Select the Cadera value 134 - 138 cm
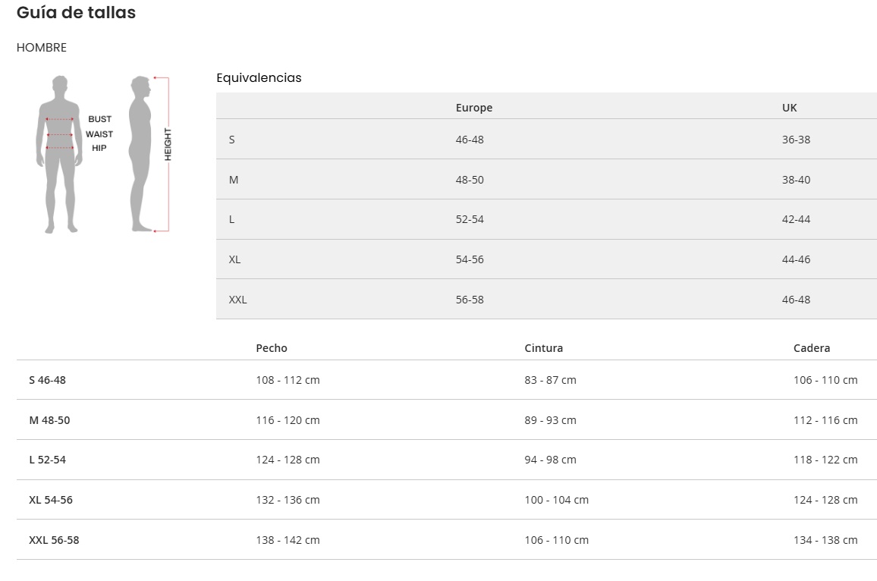The height and width of the screenshot is (581, 877). tap(825, 540)
